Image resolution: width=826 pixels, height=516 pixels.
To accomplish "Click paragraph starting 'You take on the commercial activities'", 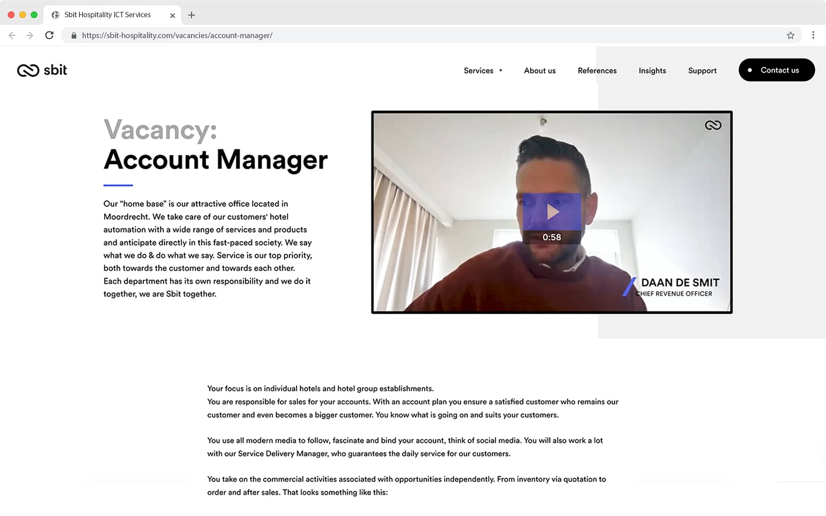I will tap(407, 485).
